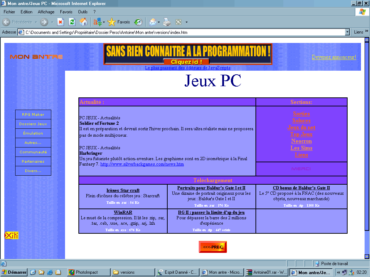Click the <<<-PREC. button
The width and height of the screenshot is (370, 277).
[213, 247]
